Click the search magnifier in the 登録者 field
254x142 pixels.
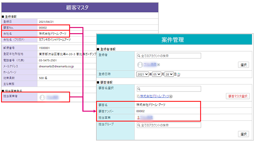click(139, 56)
